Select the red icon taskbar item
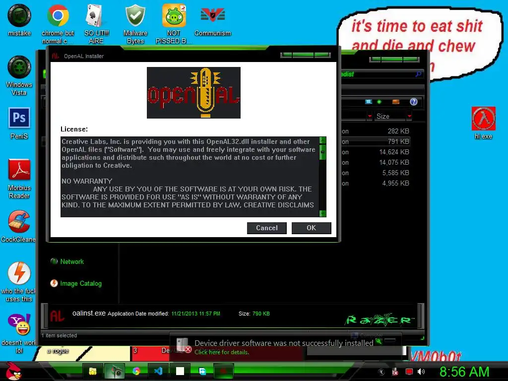This screenshot has height=381, width=508. click(224, 371)
